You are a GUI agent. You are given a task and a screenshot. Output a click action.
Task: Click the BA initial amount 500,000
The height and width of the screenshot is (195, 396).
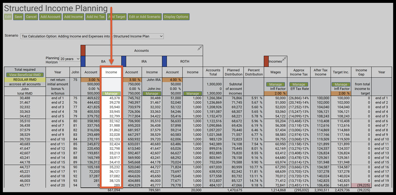(93, 84)
